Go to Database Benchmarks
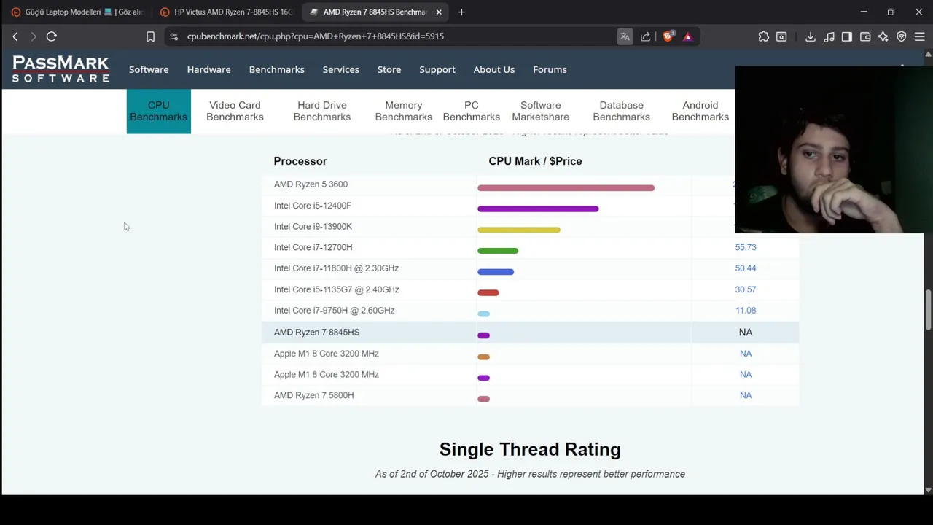 (621, 111)
